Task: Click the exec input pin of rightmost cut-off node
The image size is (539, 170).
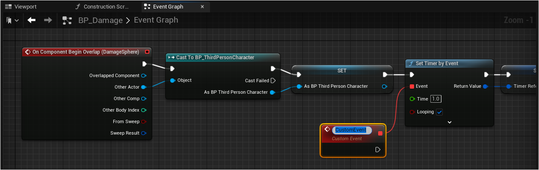Action: (x=508, y=75)
